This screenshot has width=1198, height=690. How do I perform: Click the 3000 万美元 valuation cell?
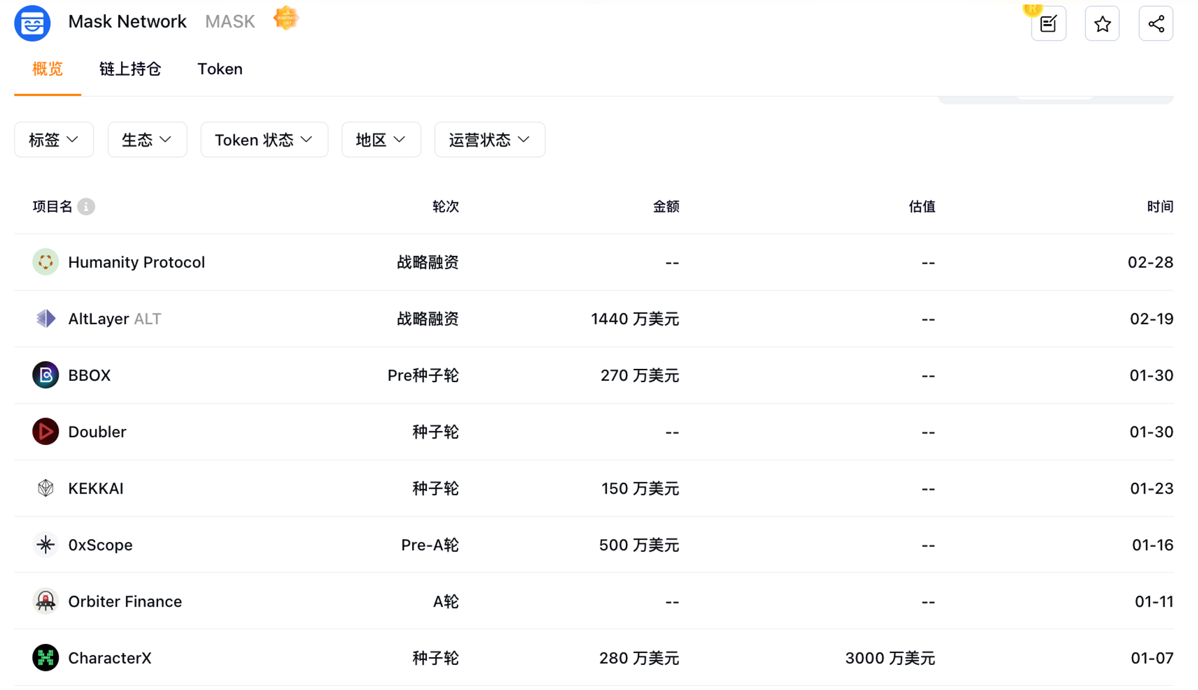tap(890, 658)
